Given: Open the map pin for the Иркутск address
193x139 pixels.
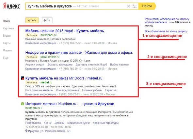Looking at the screenshot, I should tap(26, 131).
